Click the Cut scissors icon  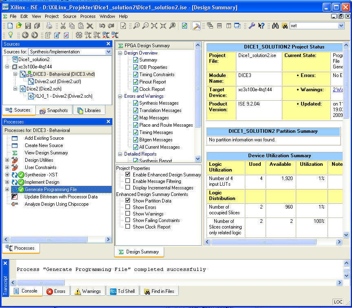coord(63,26)
